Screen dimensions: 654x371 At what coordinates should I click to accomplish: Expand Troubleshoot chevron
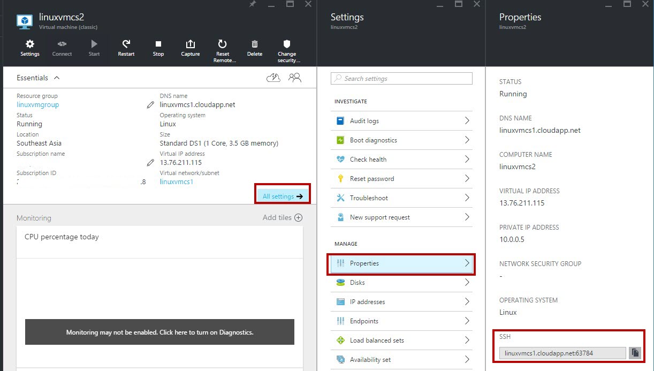point(467,198)
